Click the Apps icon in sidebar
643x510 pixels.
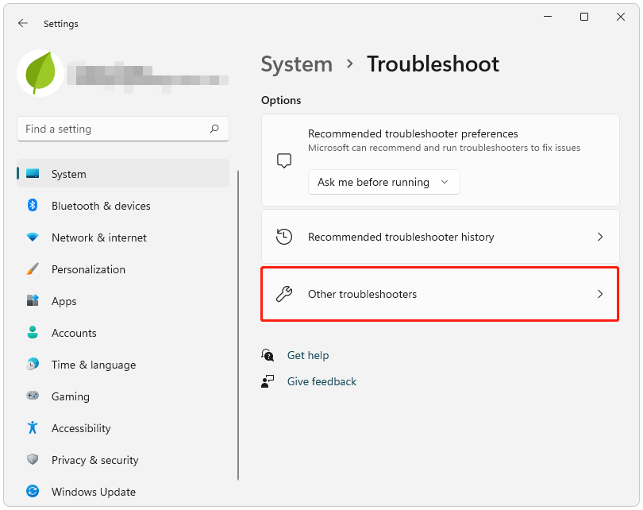click(33, 300)
